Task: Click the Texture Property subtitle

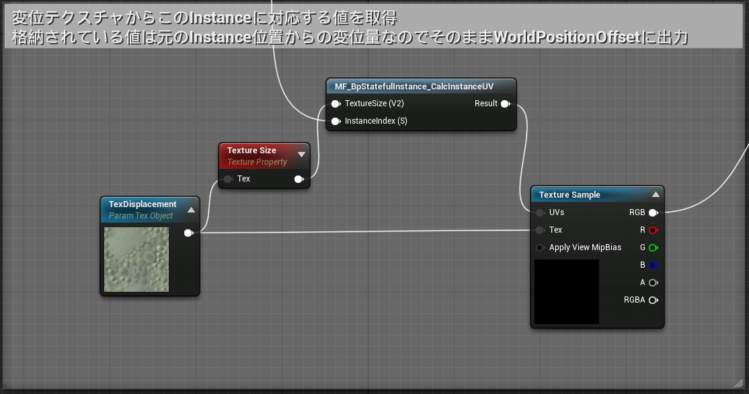Action: coord(257,162)
